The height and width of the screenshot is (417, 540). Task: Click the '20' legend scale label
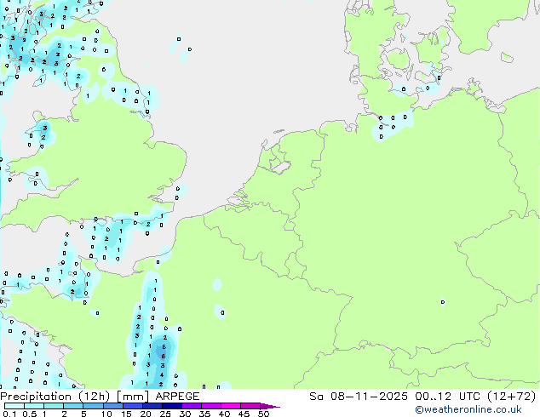pyautogui.click(x=146, y=414)
